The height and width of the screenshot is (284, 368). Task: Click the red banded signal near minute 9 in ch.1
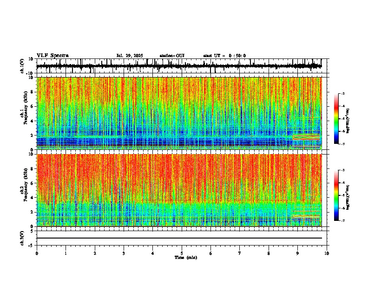click(306, 137)
